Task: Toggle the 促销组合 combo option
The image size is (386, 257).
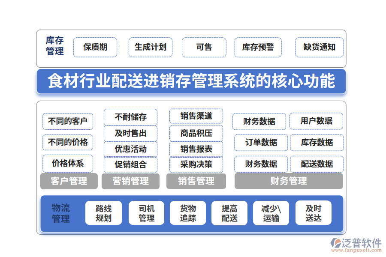Action: click(130, 164)
